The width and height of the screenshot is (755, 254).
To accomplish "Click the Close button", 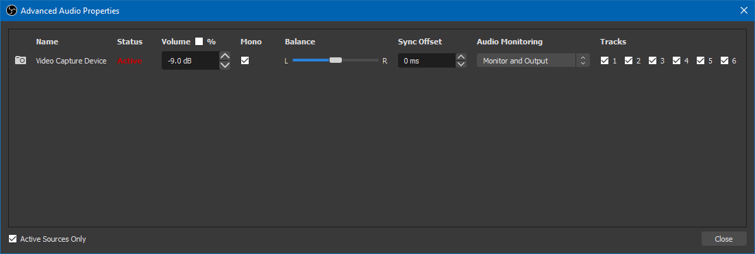I will (x=723, y=238).
